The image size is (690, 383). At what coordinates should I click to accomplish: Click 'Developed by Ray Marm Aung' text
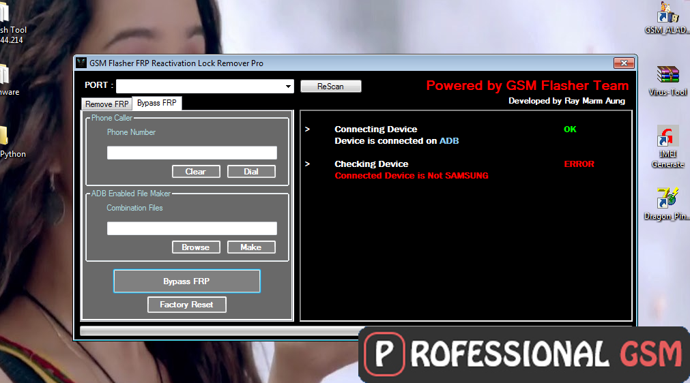point(566,101)
